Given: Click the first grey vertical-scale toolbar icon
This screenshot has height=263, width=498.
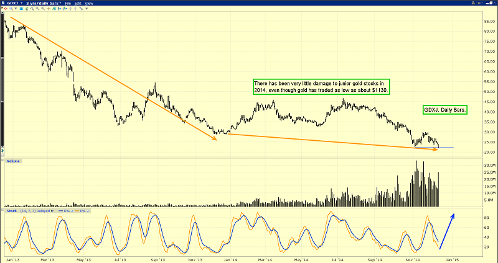Looking at the screenshot, I should (70, 9).
